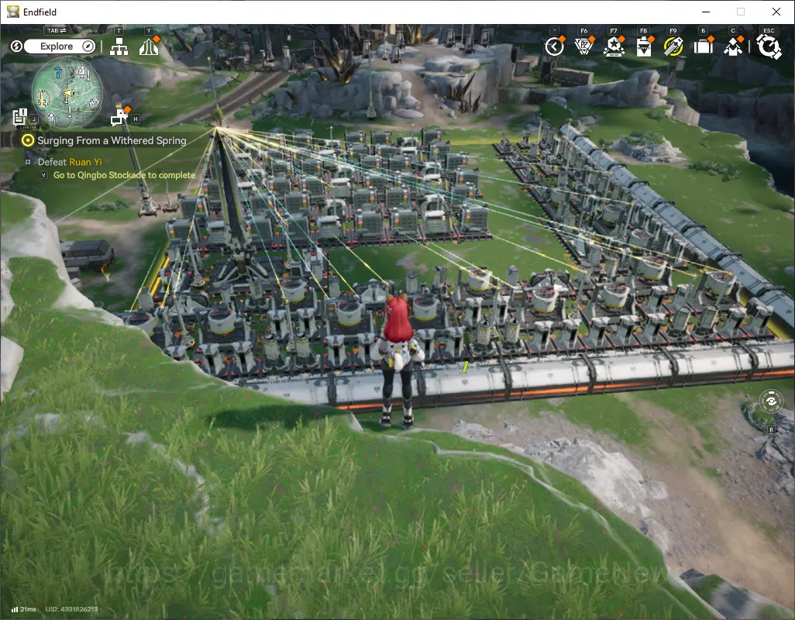795x620 pixels.
Task: Click the network latency indicator showing 21ms
Action: [24, 609]
